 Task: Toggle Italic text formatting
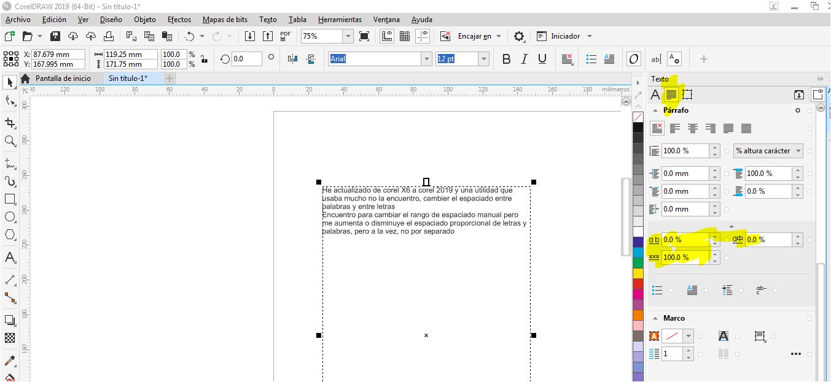(x=524, y=59)
